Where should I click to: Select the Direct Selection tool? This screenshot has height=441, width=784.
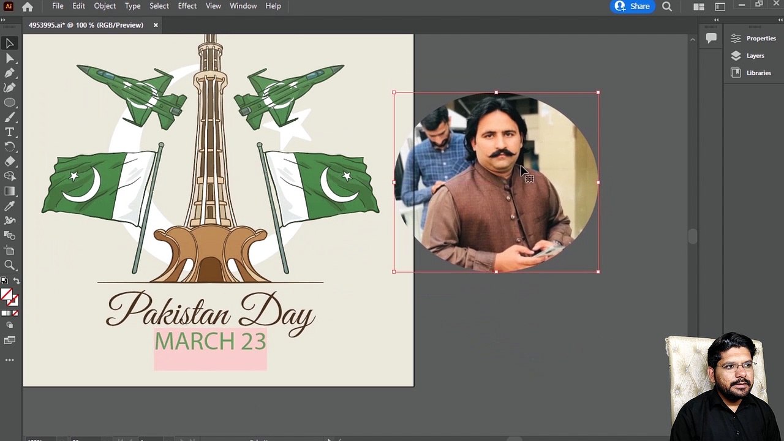10,58
